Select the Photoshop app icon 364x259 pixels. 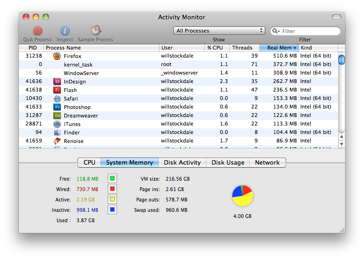57,107
